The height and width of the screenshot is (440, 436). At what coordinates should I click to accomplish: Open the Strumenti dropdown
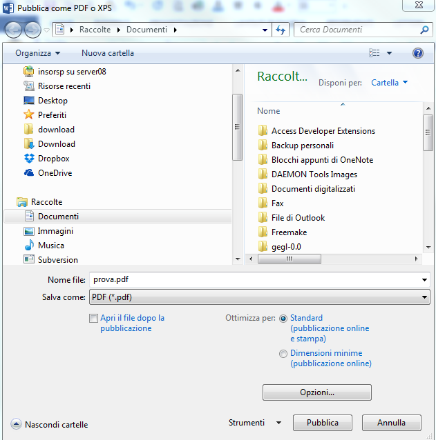(255, 423)
